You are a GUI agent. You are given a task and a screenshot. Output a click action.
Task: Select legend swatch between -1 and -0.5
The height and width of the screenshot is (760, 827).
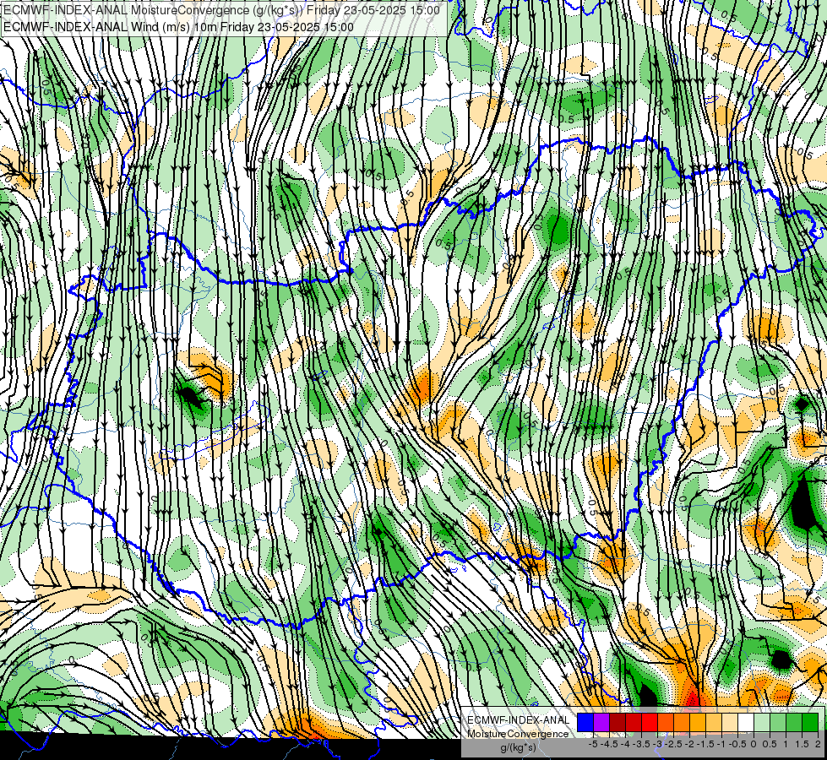[x=730, y=723]
